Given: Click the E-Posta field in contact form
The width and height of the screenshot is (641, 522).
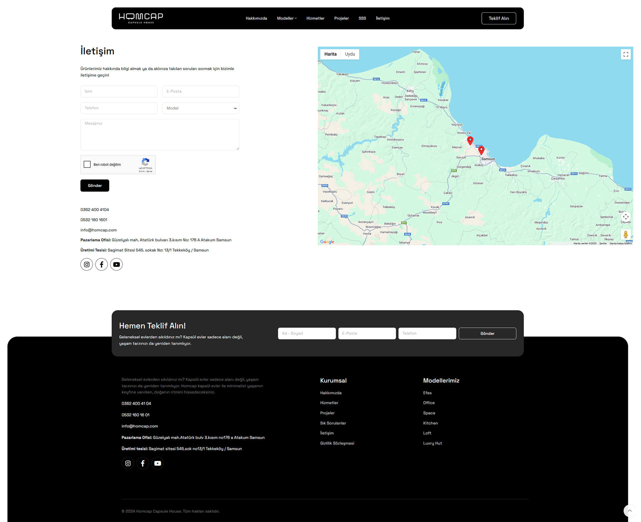Looking at the screenshot, I should (201, 91).
